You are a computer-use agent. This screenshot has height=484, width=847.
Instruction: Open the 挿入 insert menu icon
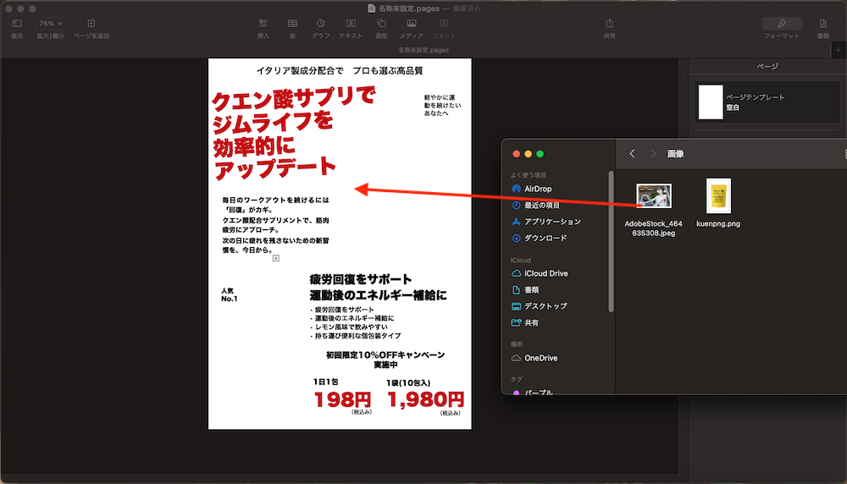pos(263,23)
